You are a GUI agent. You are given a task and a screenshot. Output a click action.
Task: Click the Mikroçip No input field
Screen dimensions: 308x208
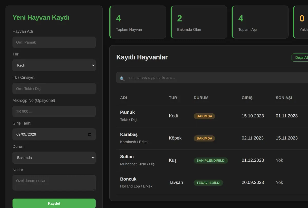[54, 111]
